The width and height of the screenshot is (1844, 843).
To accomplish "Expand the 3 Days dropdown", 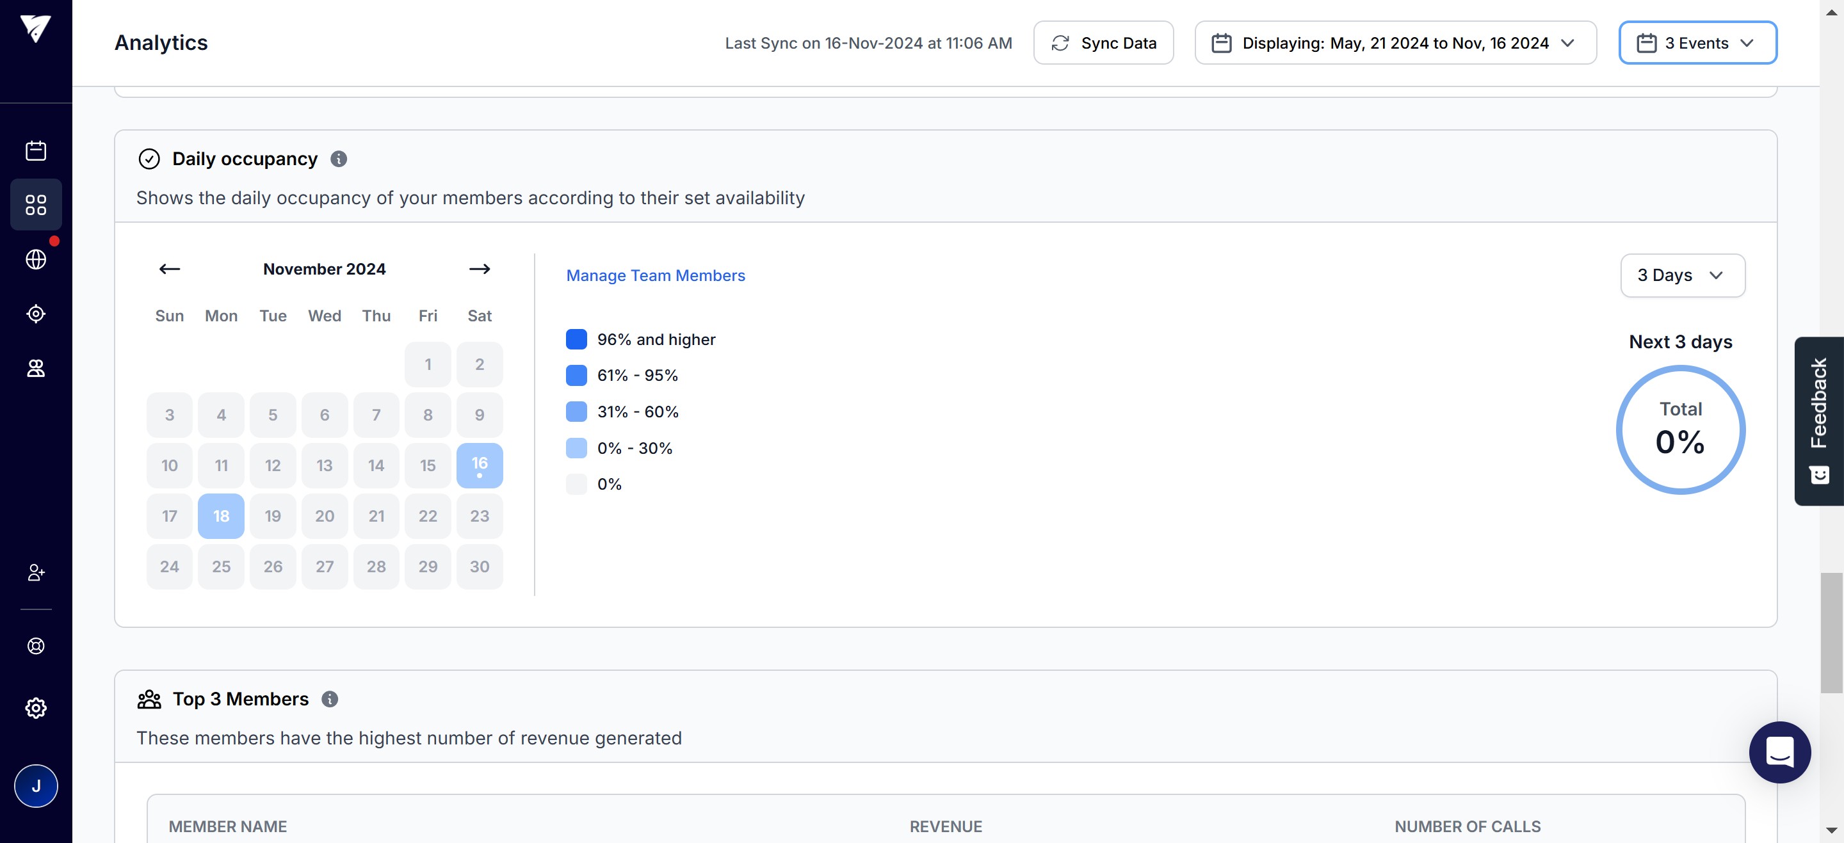I will click(1682, 275).
